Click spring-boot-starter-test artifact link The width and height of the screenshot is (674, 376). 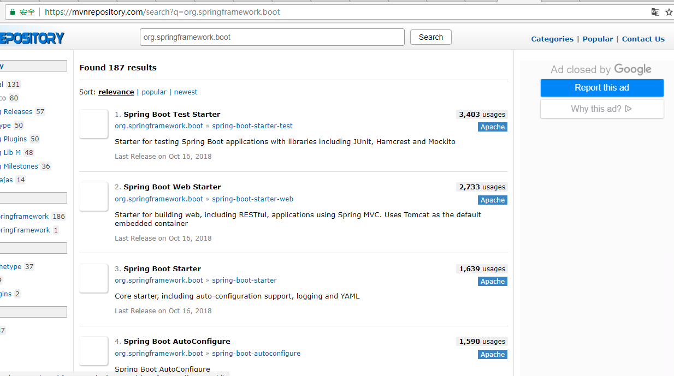point(252,126)
